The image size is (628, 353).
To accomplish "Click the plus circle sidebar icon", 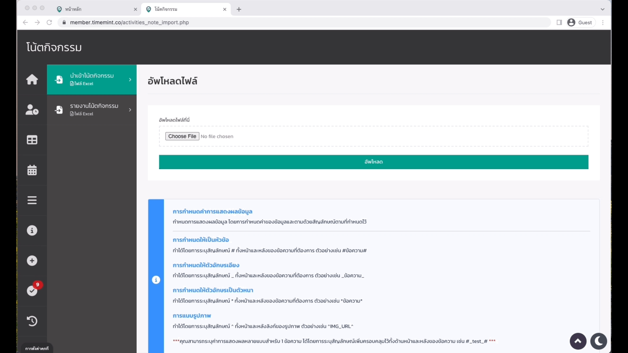I will pos(32,261).
